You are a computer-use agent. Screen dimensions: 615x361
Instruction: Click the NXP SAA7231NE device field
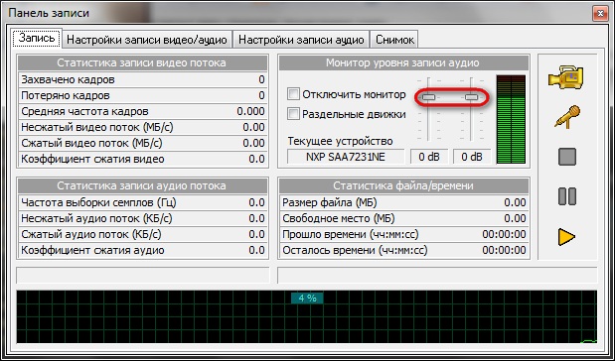point(346,157)
